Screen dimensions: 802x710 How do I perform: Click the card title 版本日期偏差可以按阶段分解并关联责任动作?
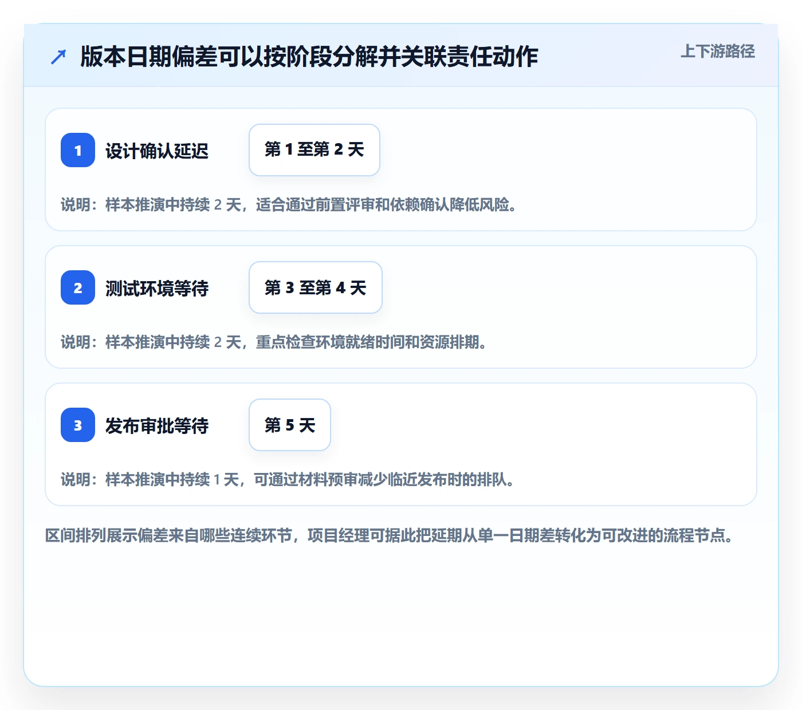click(x=309, y=57)
